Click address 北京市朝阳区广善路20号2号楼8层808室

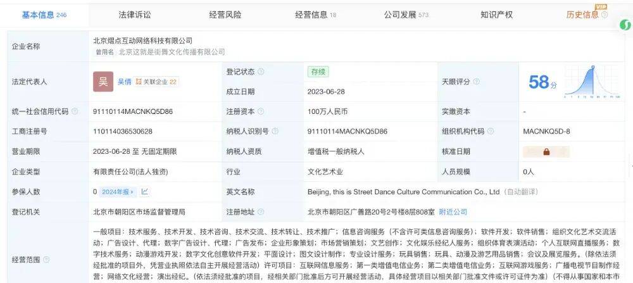[371, 212]
